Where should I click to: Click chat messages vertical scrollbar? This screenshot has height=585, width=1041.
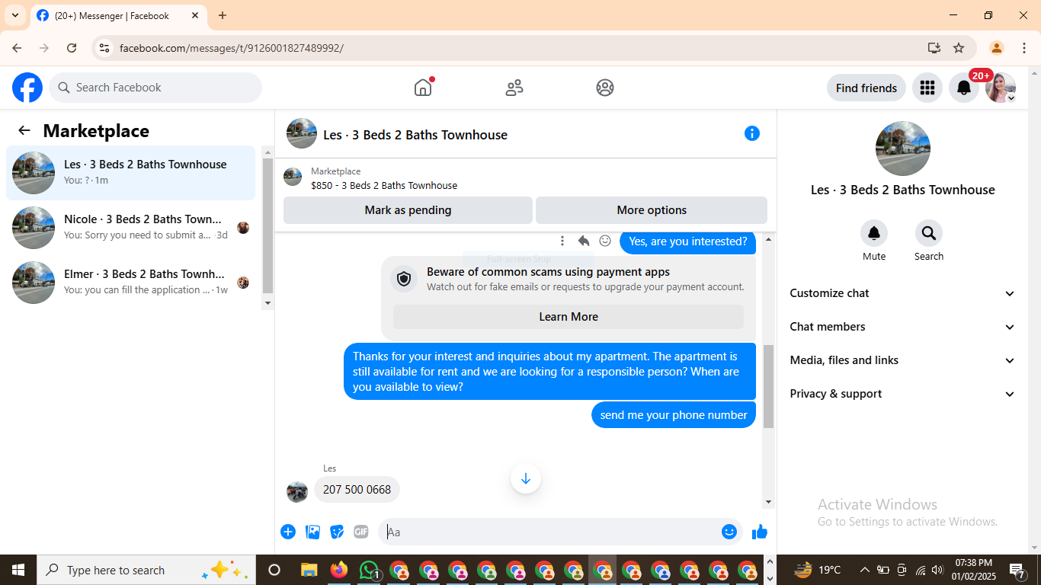tap(768, 386)
